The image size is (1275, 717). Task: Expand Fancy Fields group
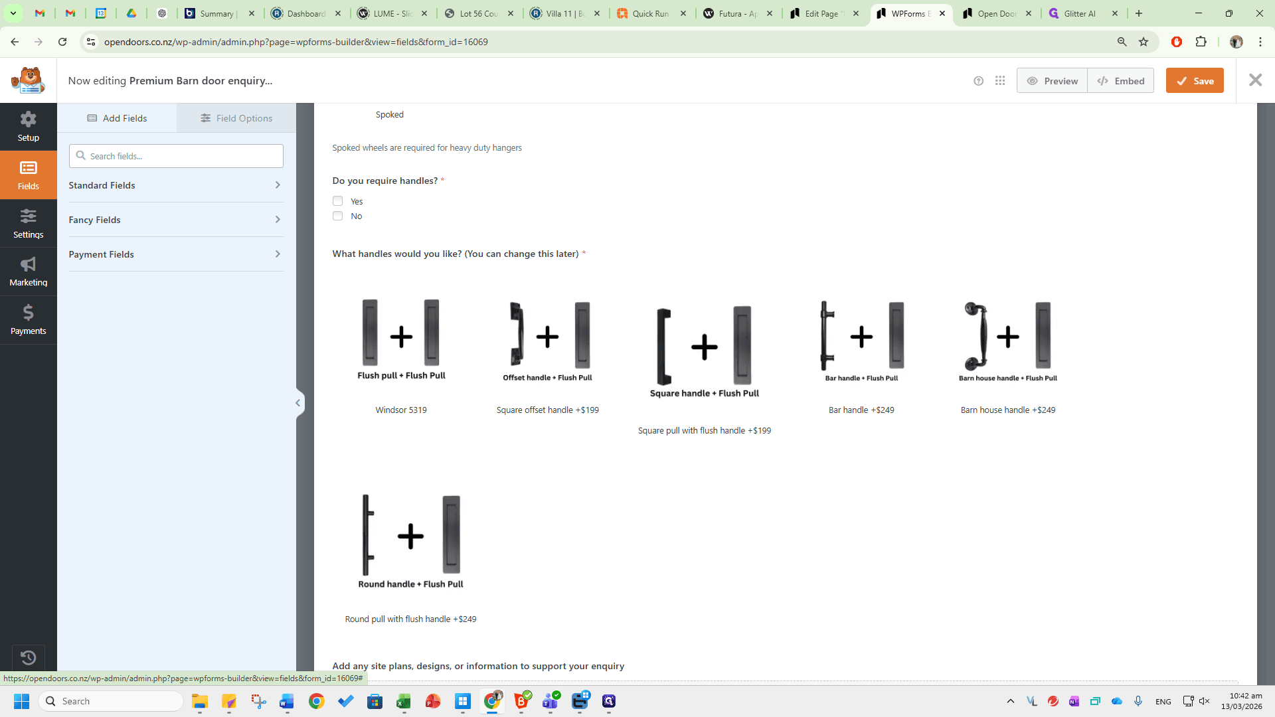pyautogui.click(x=176, y=220)
